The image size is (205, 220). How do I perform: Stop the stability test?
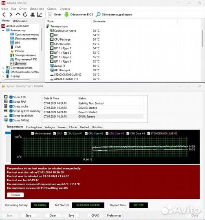29,216
